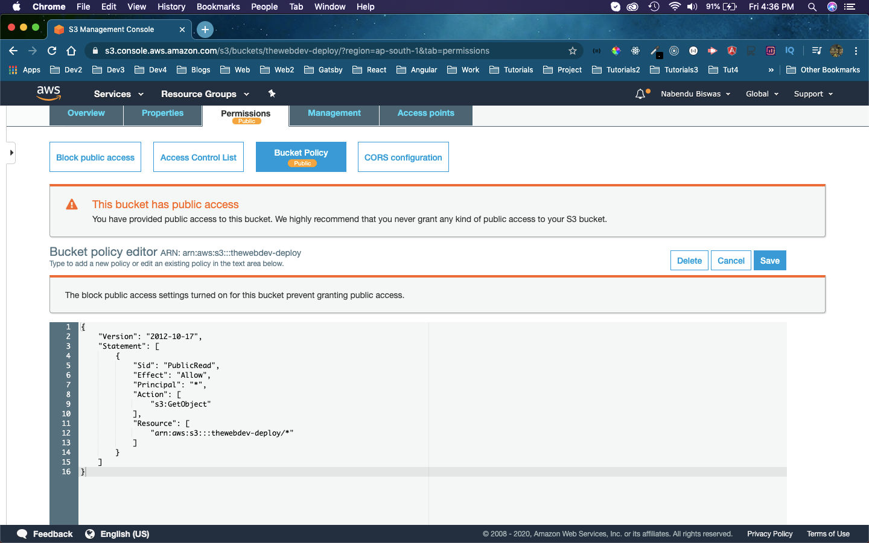Viewport: 869px width, 543px height.
Task: Open the Chrome profile avatar
Action: point(836,51)
